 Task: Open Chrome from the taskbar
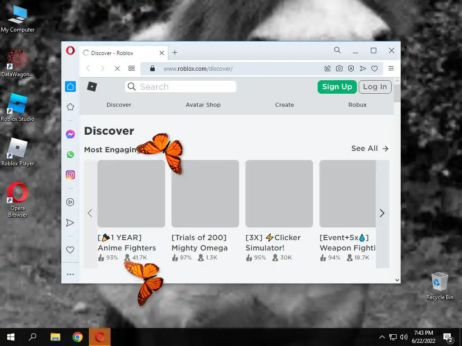pyautogui.click(x=78, y=337)
